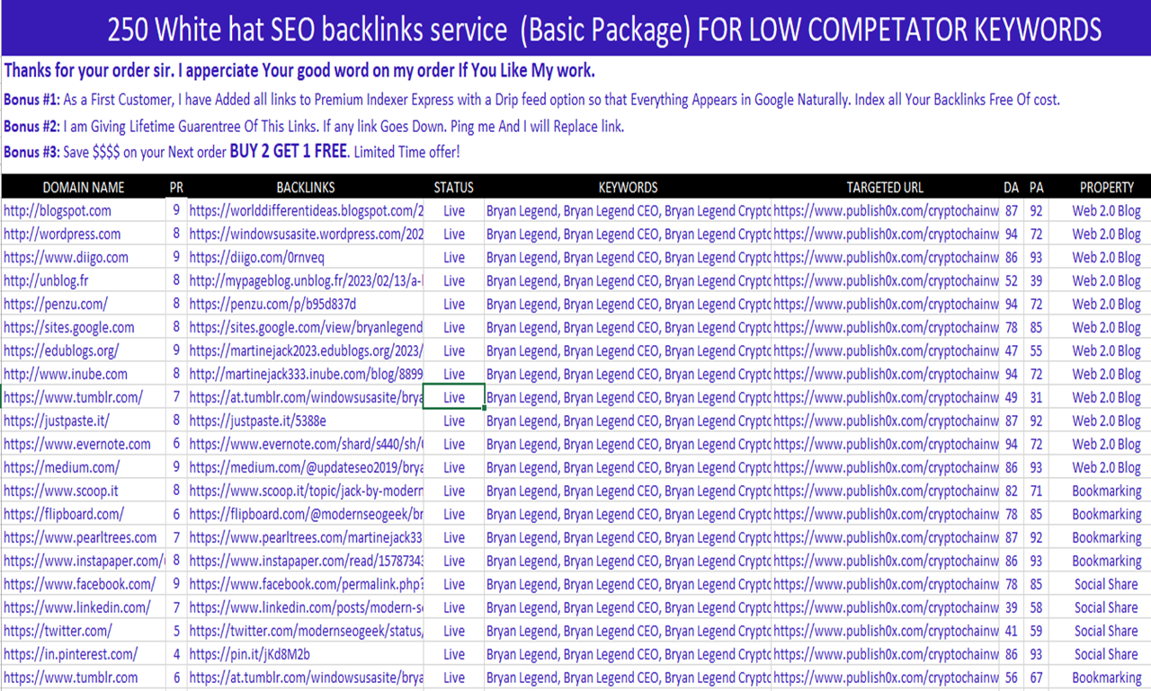Open the https://www.scoop.it domain link
The image size is (1151, 691).
coord(61,491)
